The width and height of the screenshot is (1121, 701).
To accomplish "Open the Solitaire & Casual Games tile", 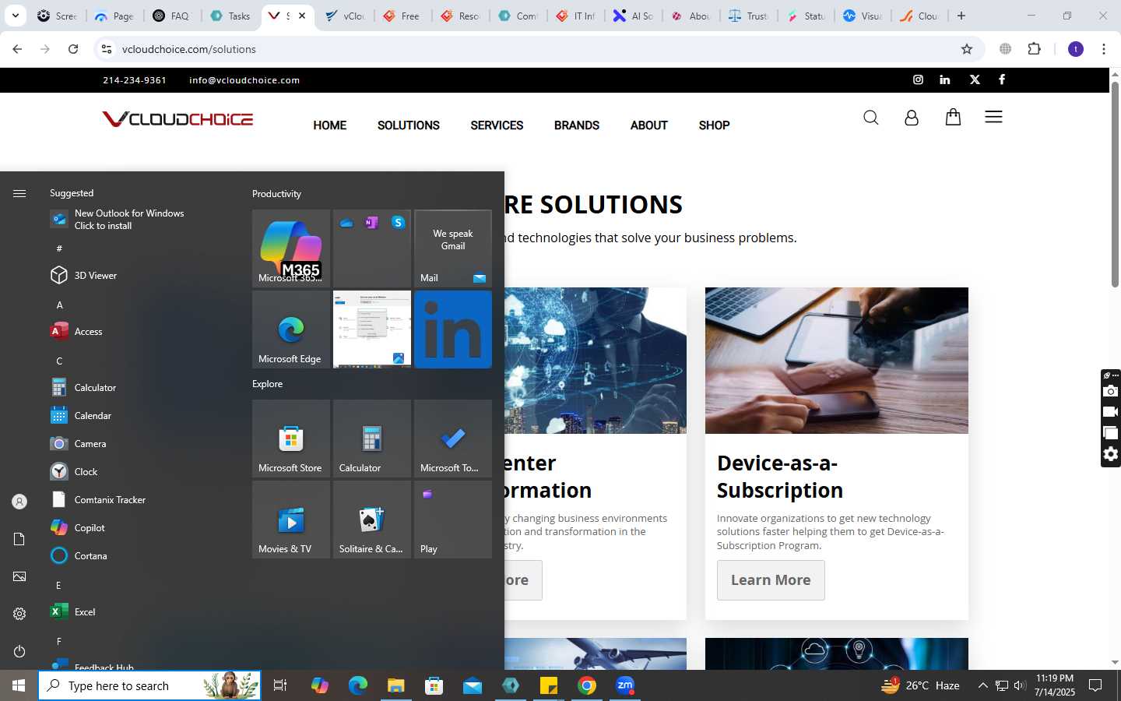I will pyautogui.click(x=372, y=520).
